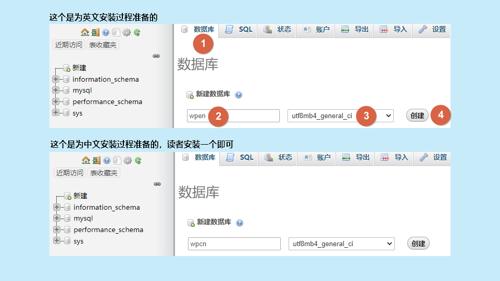500x281 pixels.
Task: Open the 状态 tab in the upper panel
Action: 277,30
